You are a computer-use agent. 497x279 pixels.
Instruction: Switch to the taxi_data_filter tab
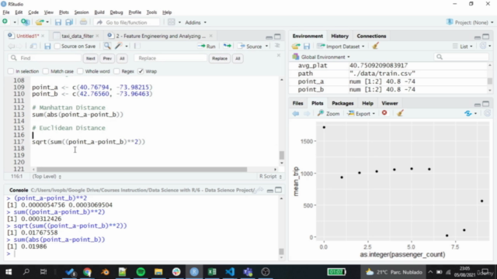77,36
